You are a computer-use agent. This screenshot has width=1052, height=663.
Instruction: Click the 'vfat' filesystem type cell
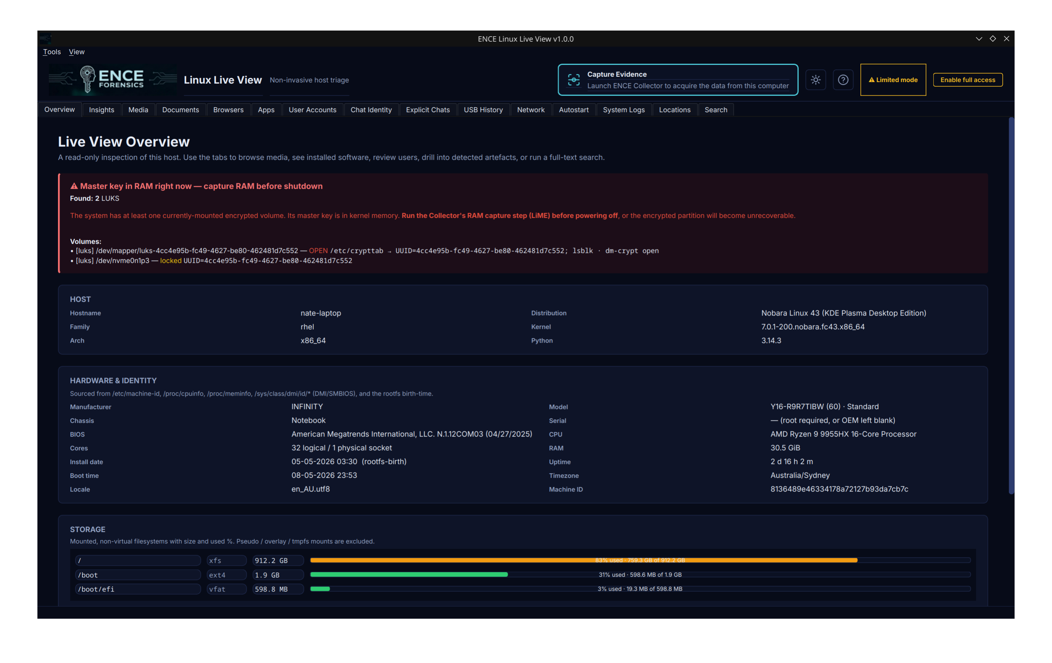click(227, 590)
